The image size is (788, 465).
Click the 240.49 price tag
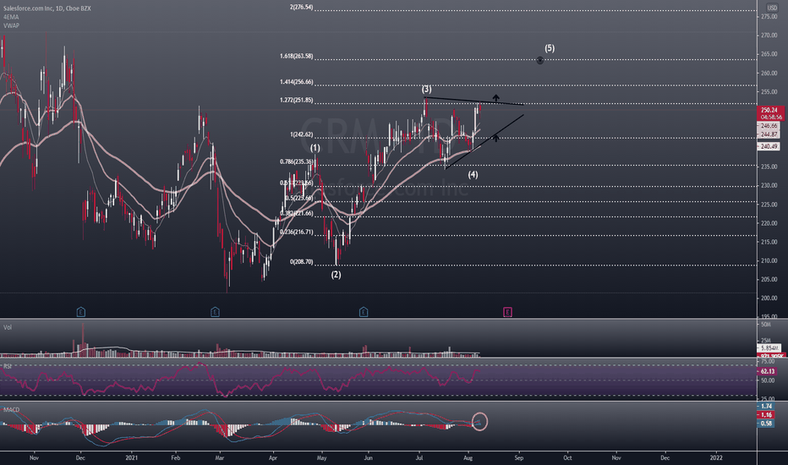pos(769,146)
